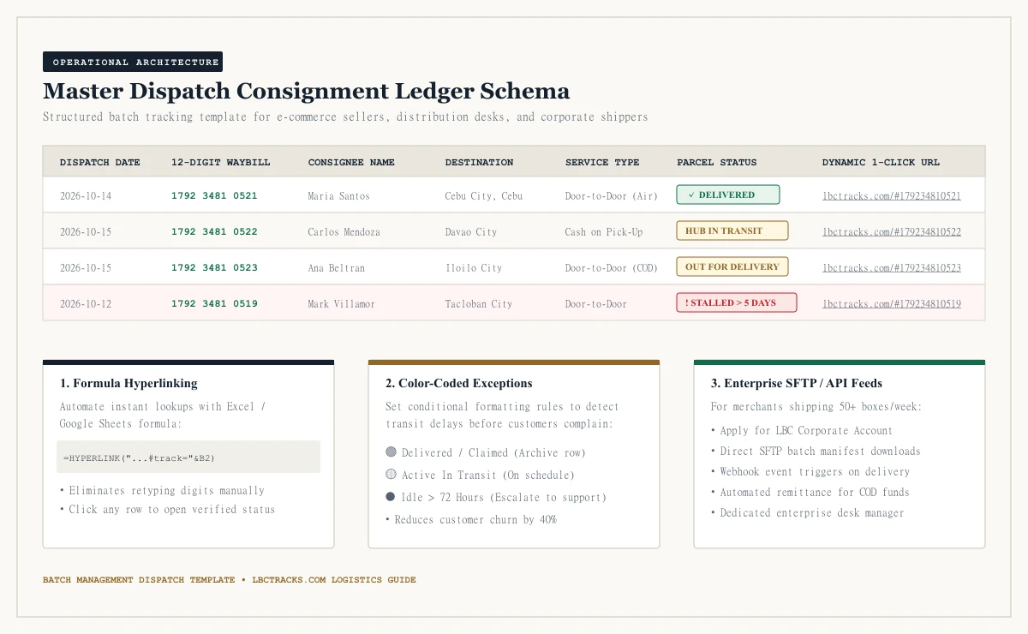Click the Idle > 72 Hours legend dot

391,496
